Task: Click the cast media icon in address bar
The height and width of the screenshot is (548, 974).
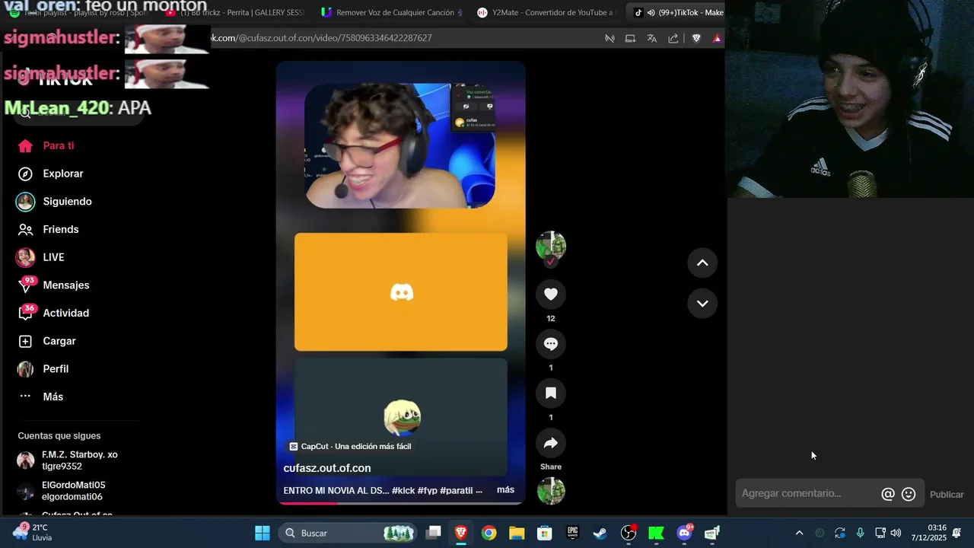Action: [x=630, y=38]
